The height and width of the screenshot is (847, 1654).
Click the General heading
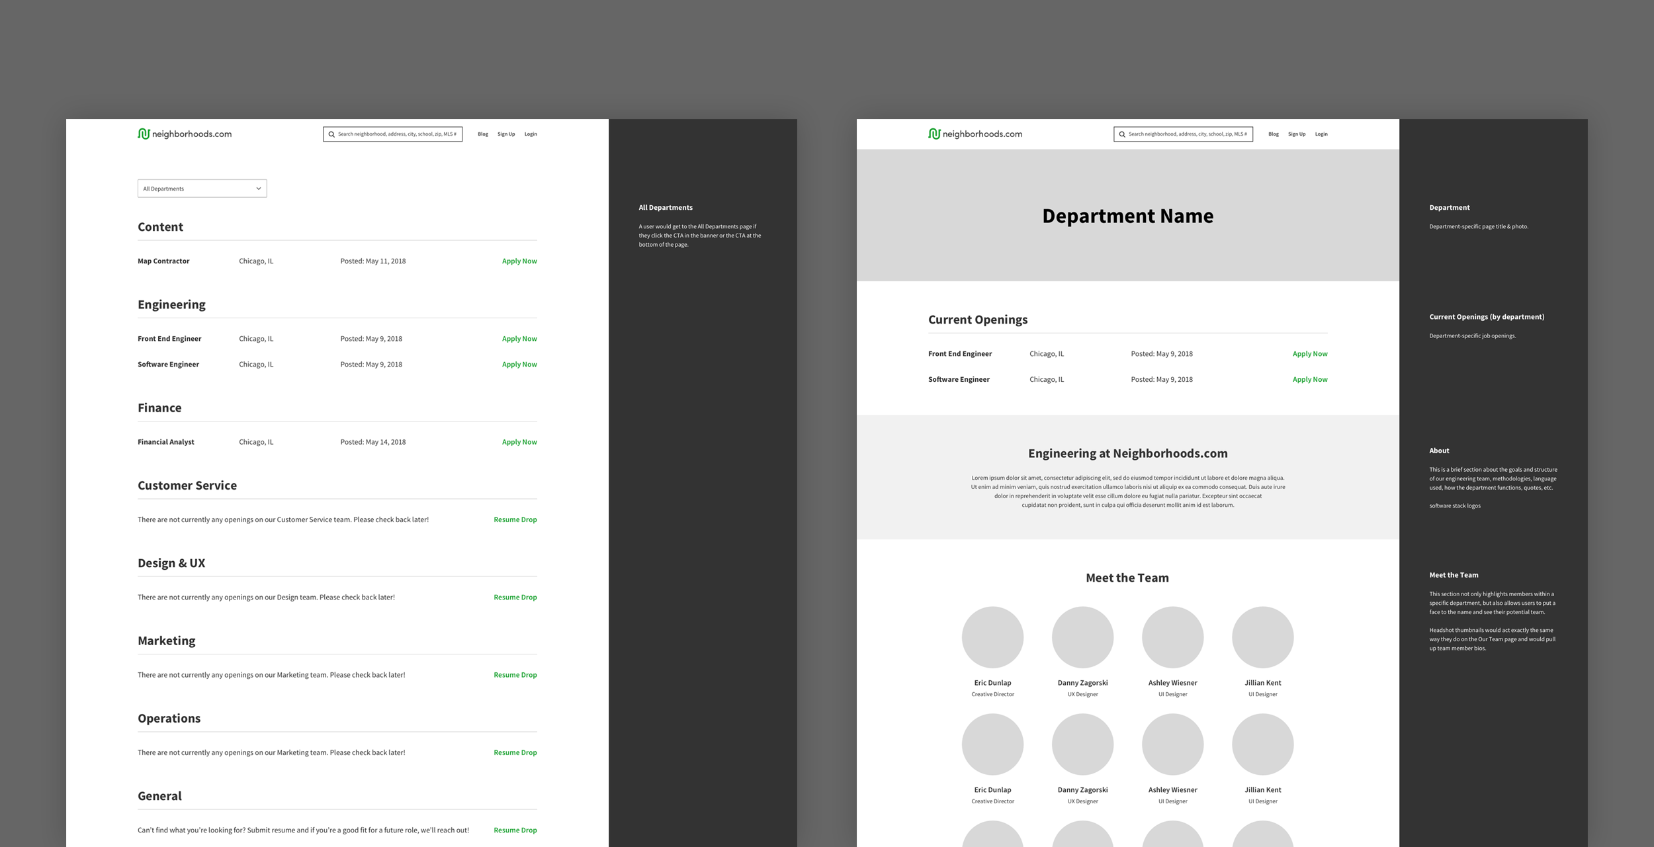click(159, 796)
